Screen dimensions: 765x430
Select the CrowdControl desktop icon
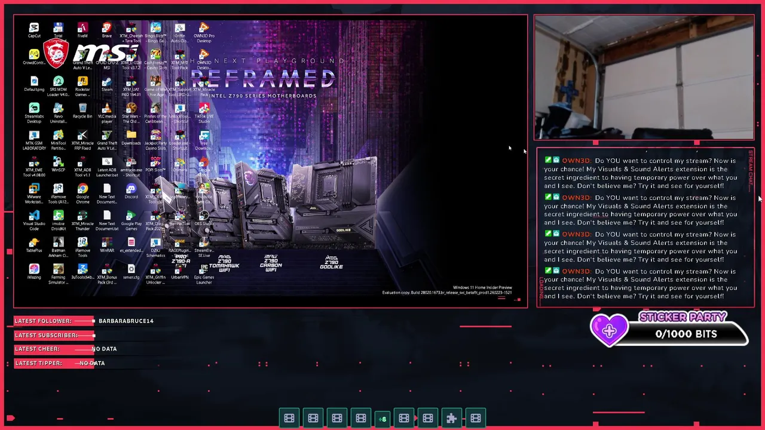34,57
